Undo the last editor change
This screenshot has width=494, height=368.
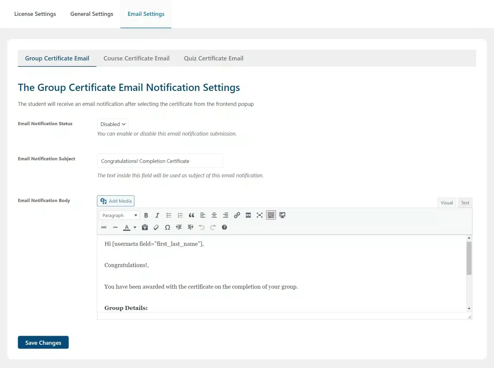(x=201, y=227)
